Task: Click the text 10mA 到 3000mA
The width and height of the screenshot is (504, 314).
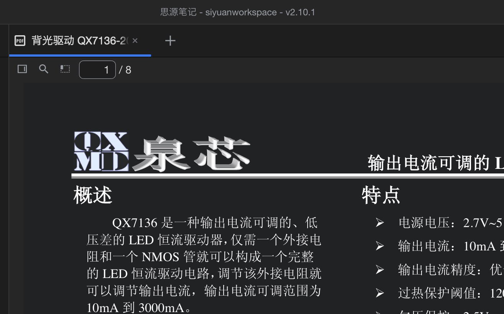Action: click(x=138, y=307)
